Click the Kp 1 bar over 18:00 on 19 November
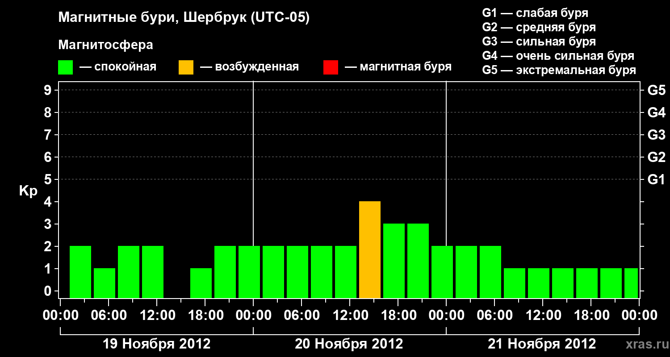This screenshot has width=670, height=357. tap(201, 283)
